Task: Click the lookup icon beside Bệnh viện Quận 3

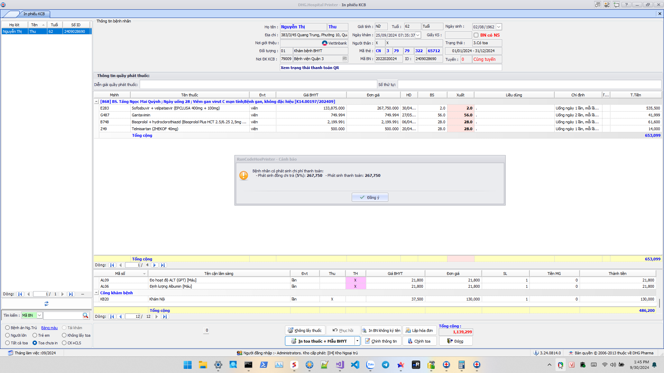Action: [x=344, y=59]
